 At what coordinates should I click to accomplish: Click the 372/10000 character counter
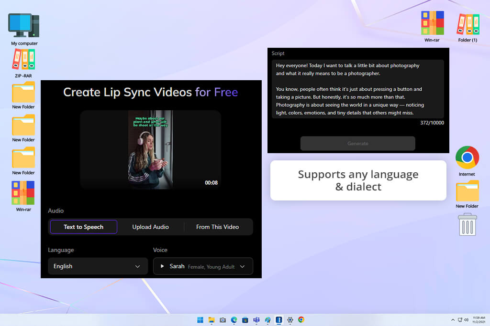click(432, 123)
